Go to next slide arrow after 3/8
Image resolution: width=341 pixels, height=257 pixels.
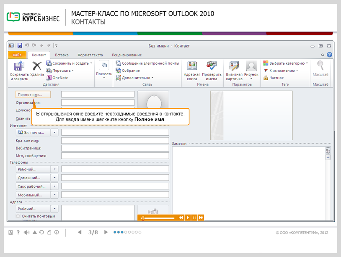106,232
